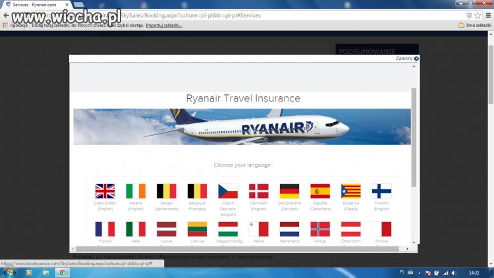Open the media player taskbar icon

[29, 273]
